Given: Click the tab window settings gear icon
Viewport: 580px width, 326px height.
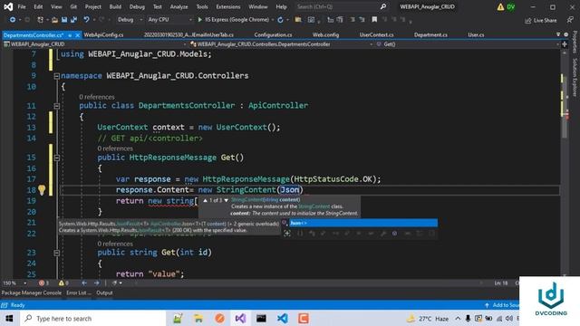Looking at the screenshot, I should 565,34.
